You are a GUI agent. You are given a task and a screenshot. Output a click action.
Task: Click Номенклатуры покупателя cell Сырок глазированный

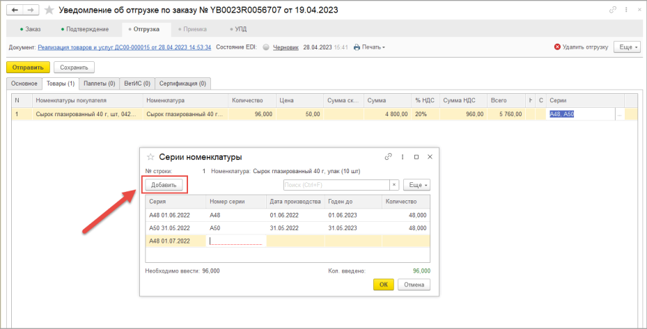pyautogui.click(x=88, y=114)
